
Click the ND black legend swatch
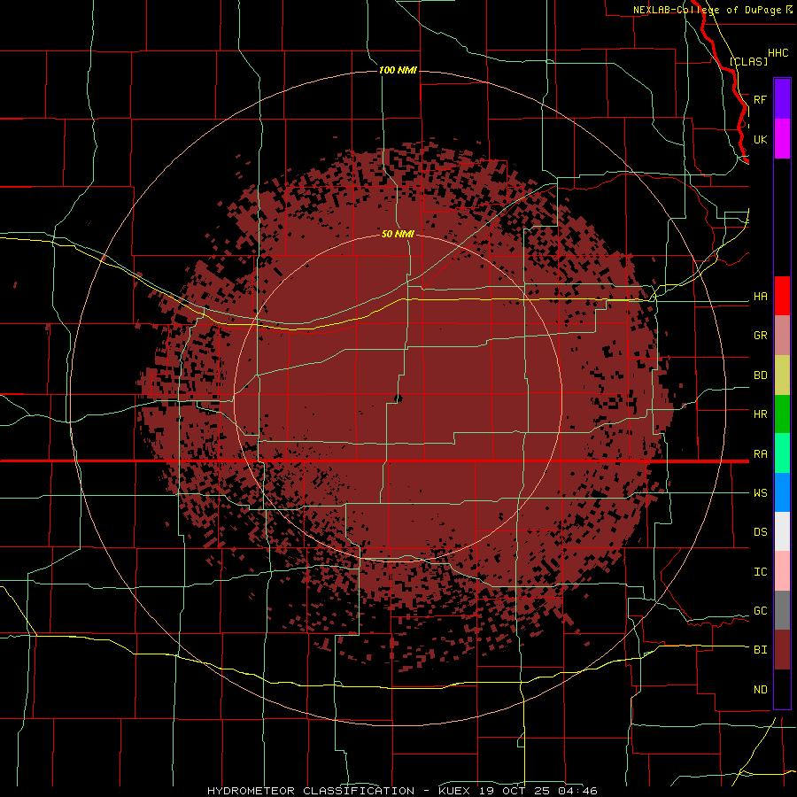click(x=782, y=689)
